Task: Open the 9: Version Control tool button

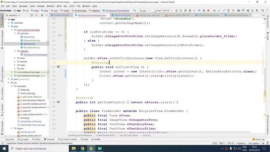Action: point(67,139)
